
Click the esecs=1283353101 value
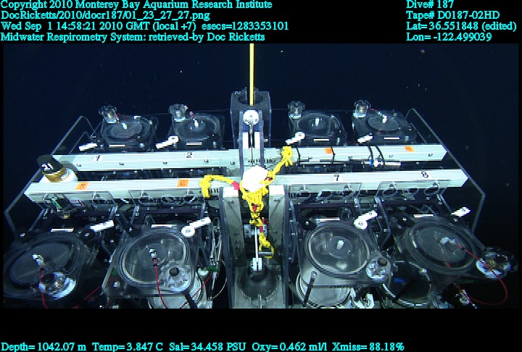pyautogui.click(x=245, y=26)
